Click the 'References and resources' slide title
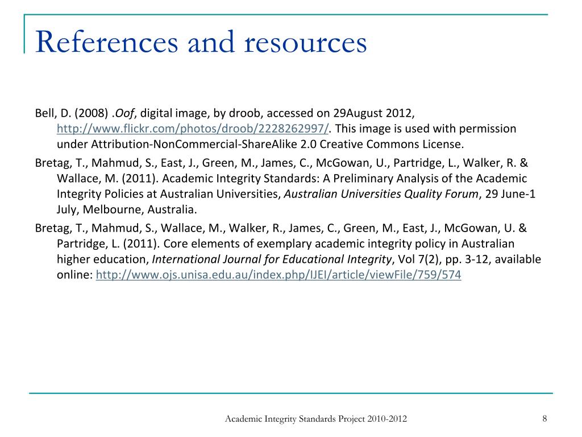Screen dimensions: 582x437 [201, 42]
